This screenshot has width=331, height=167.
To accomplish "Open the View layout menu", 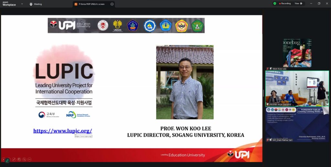I will pyautogui.click(x=298, y=4).
